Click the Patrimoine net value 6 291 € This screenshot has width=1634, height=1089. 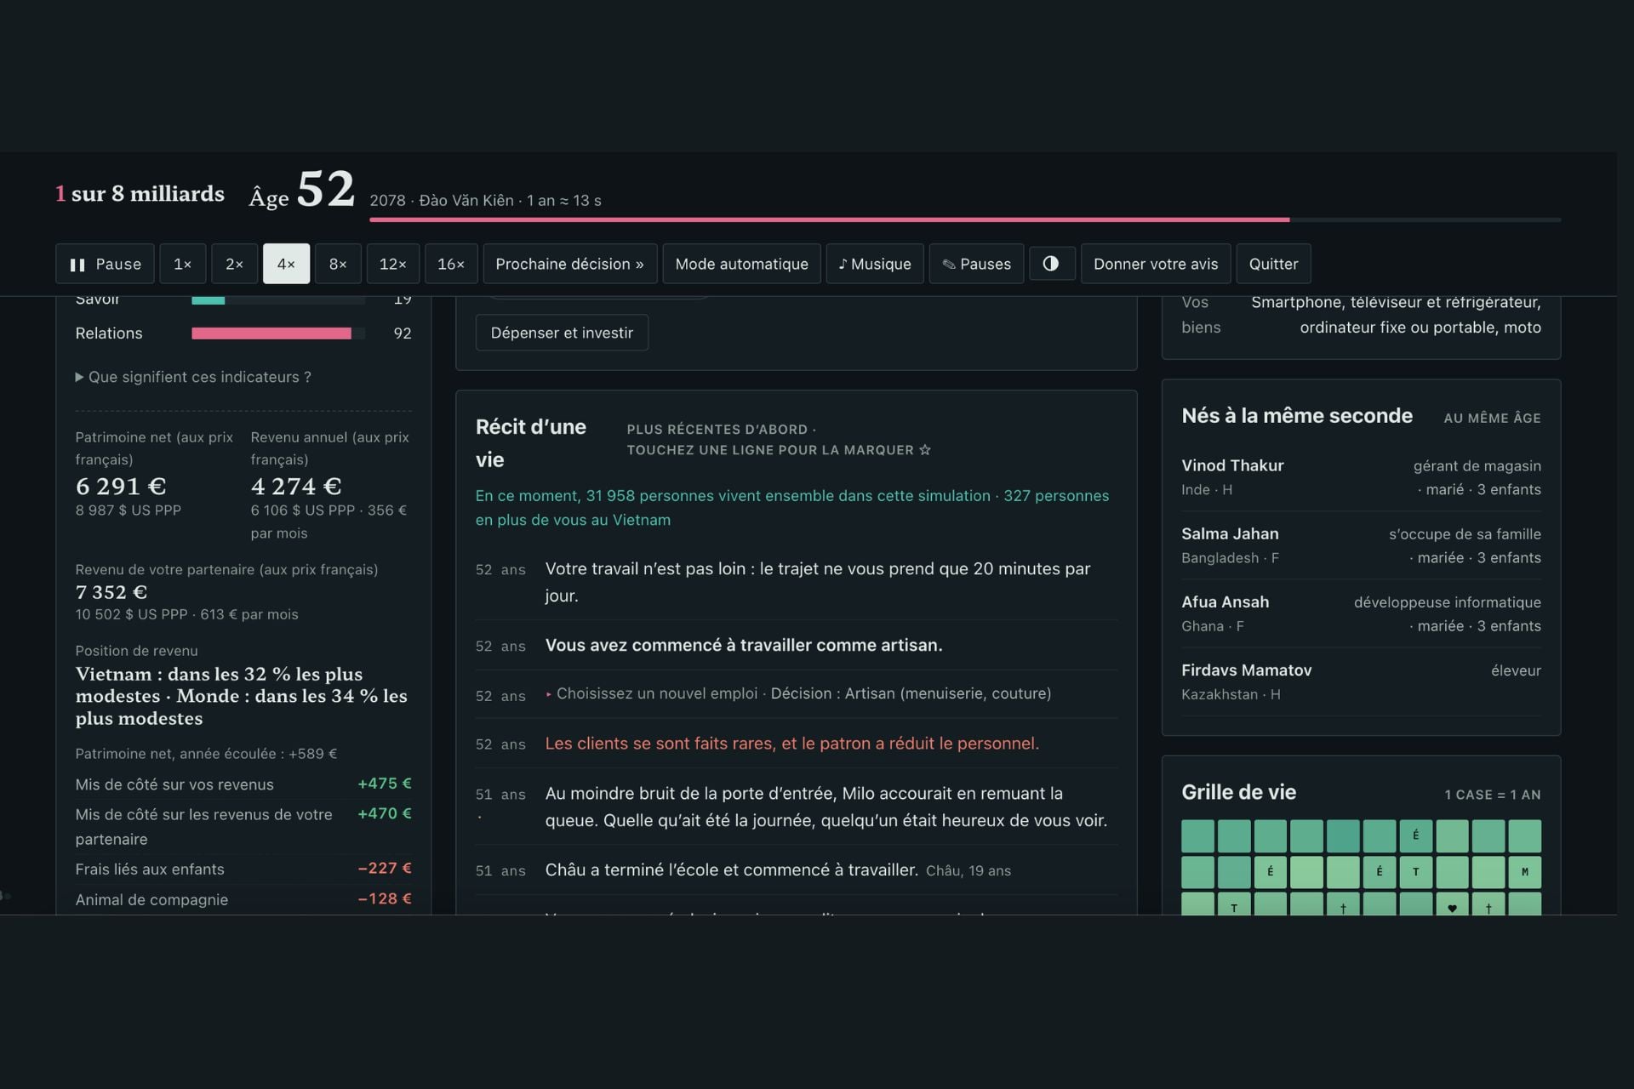click(121, 487)
